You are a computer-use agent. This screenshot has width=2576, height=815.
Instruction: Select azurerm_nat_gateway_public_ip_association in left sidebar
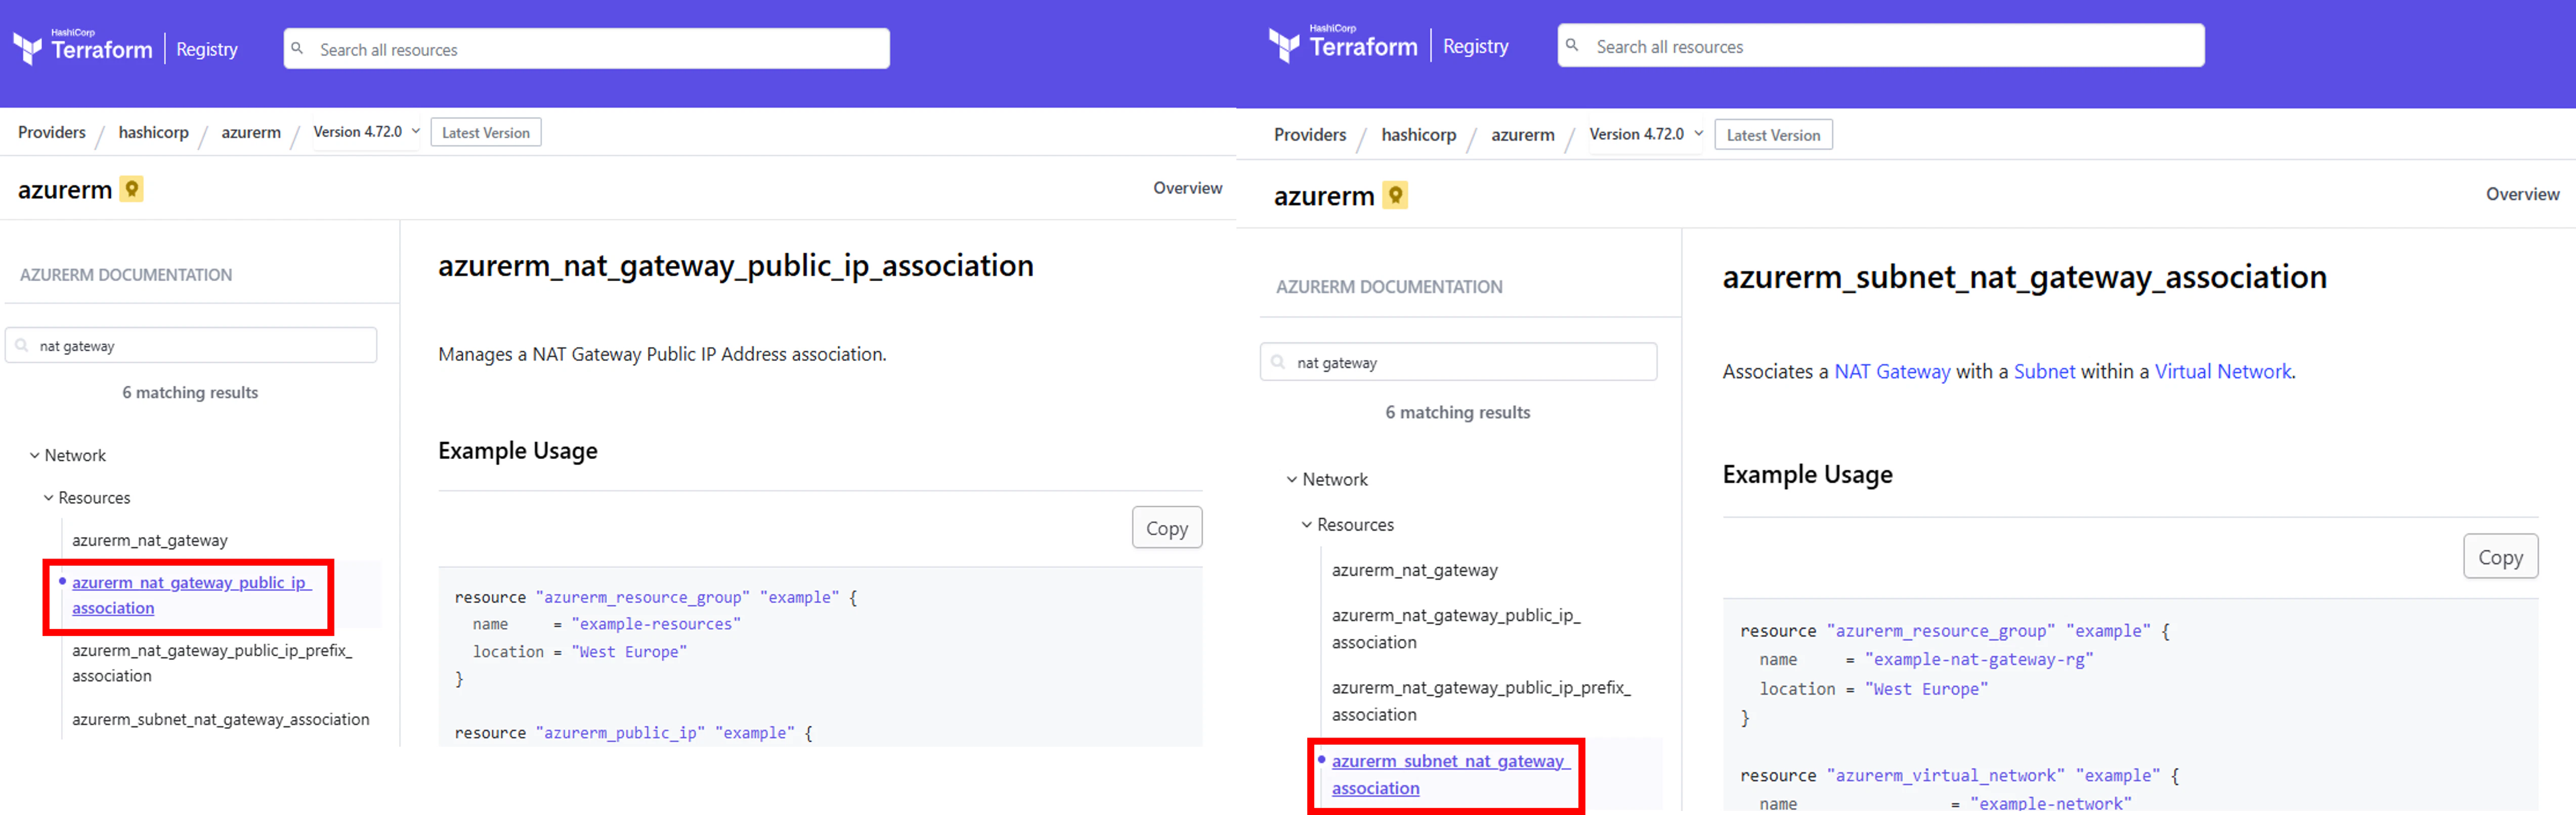point(191,595)
